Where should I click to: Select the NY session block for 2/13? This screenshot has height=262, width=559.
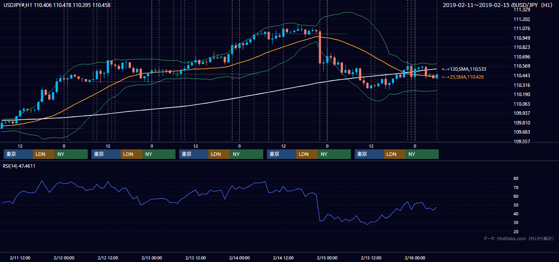point(247,154)
